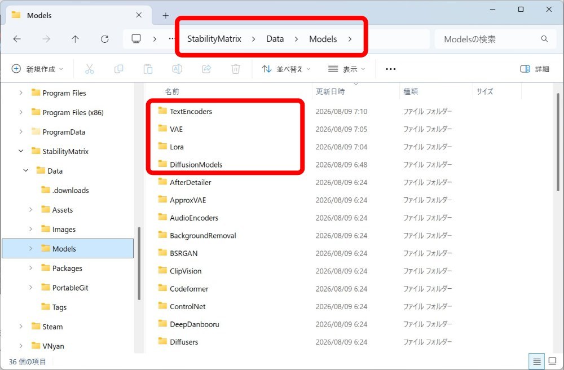Click the navigation pane scrollbar
The height and width of the screenshot is (370, 564).
[139, 263]
